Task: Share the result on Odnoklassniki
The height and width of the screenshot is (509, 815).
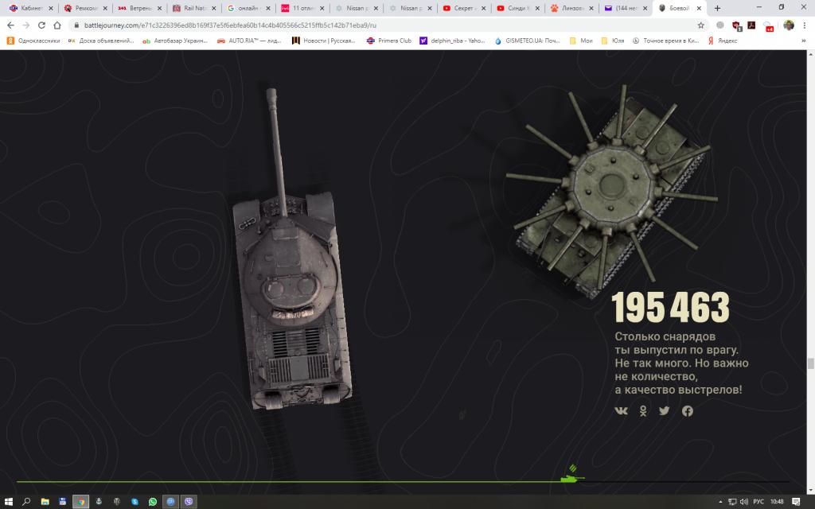Action: pyautogui.click(x=643, y=411)
